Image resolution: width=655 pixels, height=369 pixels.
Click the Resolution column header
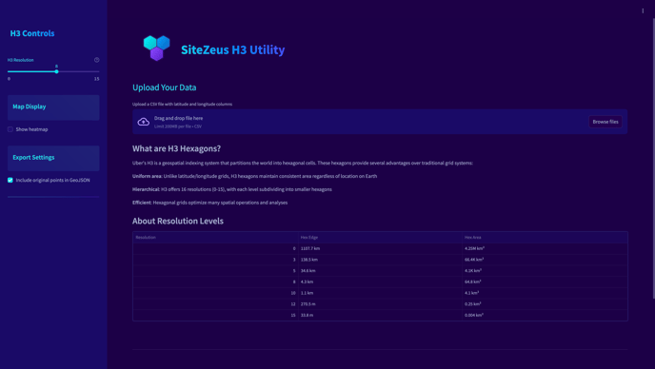215,237
